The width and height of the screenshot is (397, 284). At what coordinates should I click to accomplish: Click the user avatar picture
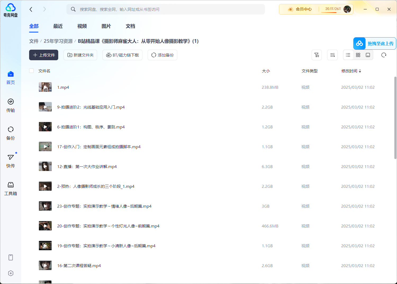[x=347, y=9]
